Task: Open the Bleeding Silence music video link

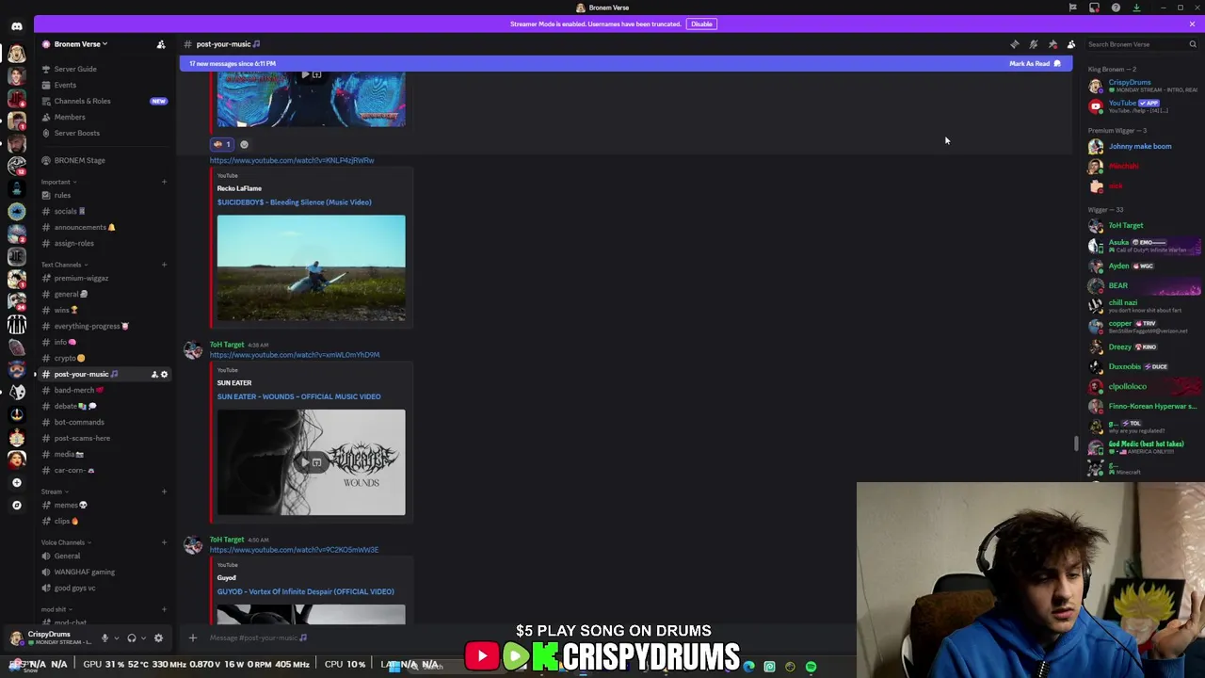Action: pyautogui.click(x=294, y=202)
